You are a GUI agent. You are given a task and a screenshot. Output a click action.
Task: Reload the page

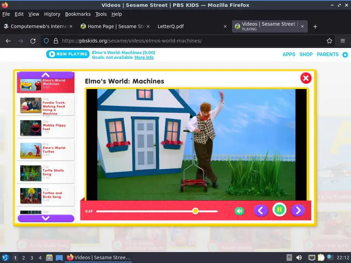33,41
